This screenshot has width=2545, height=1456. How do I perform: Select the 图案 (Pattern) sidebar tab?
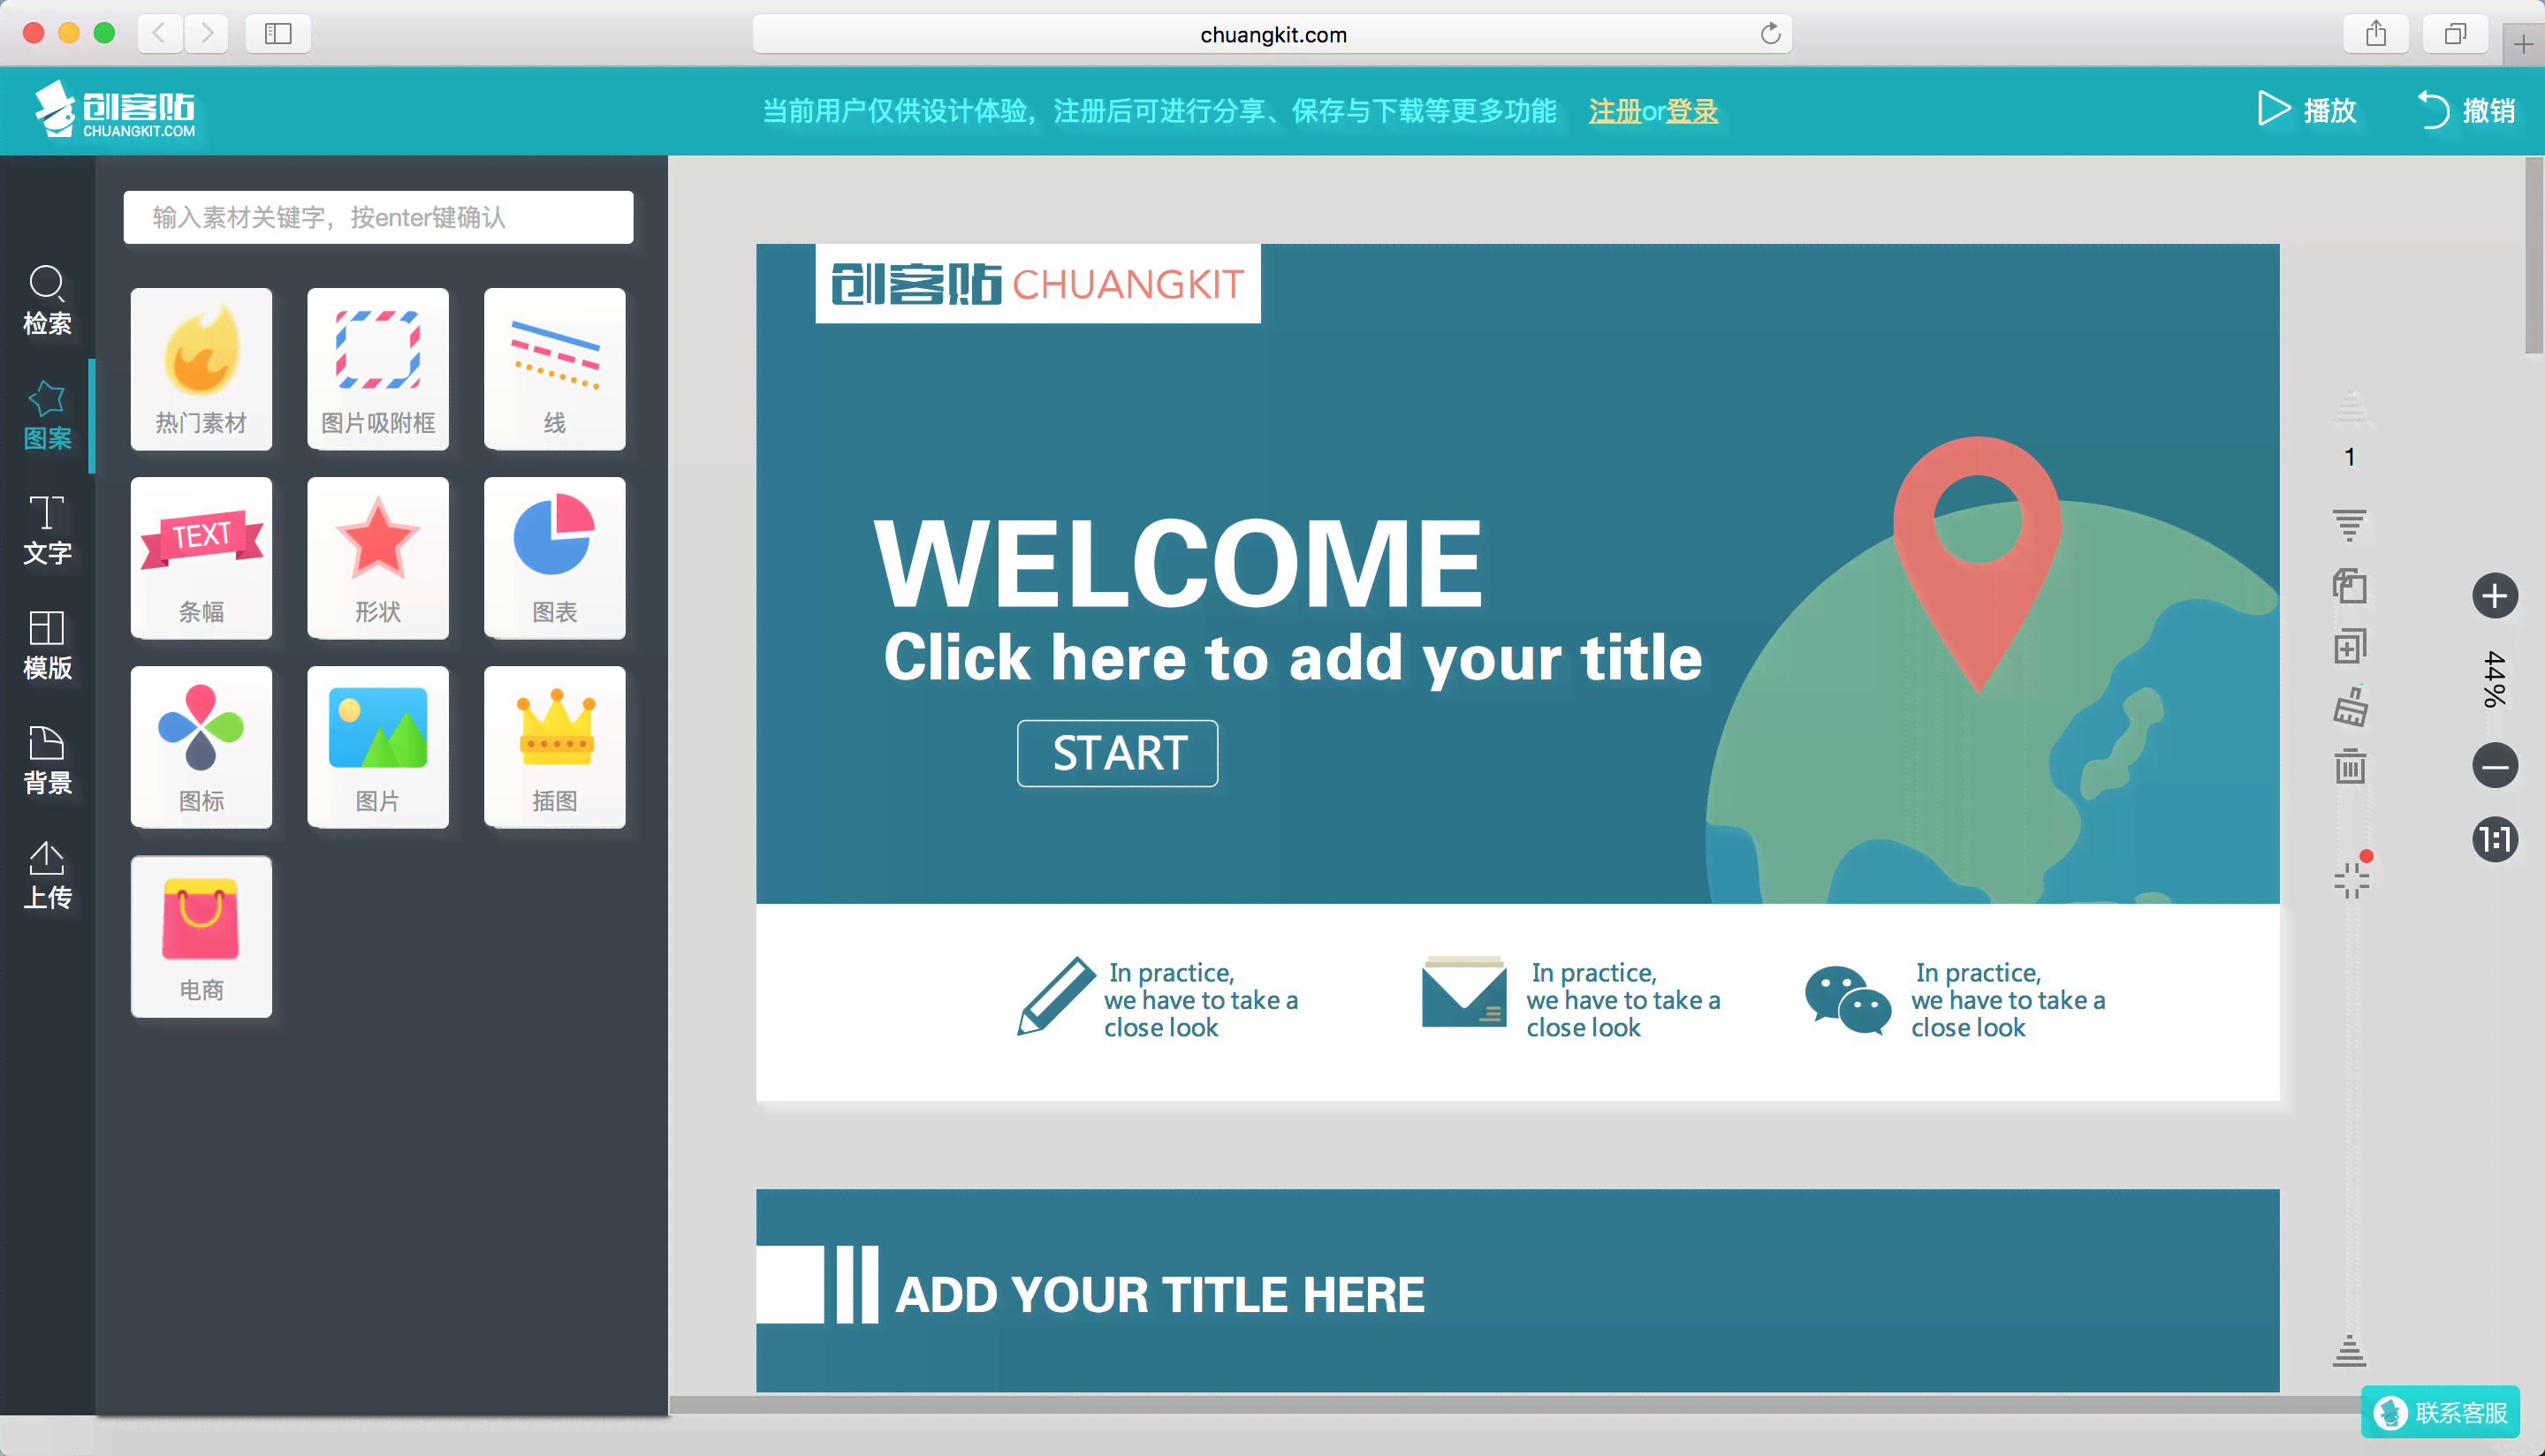pyautogui.click(x=47, y=414)
